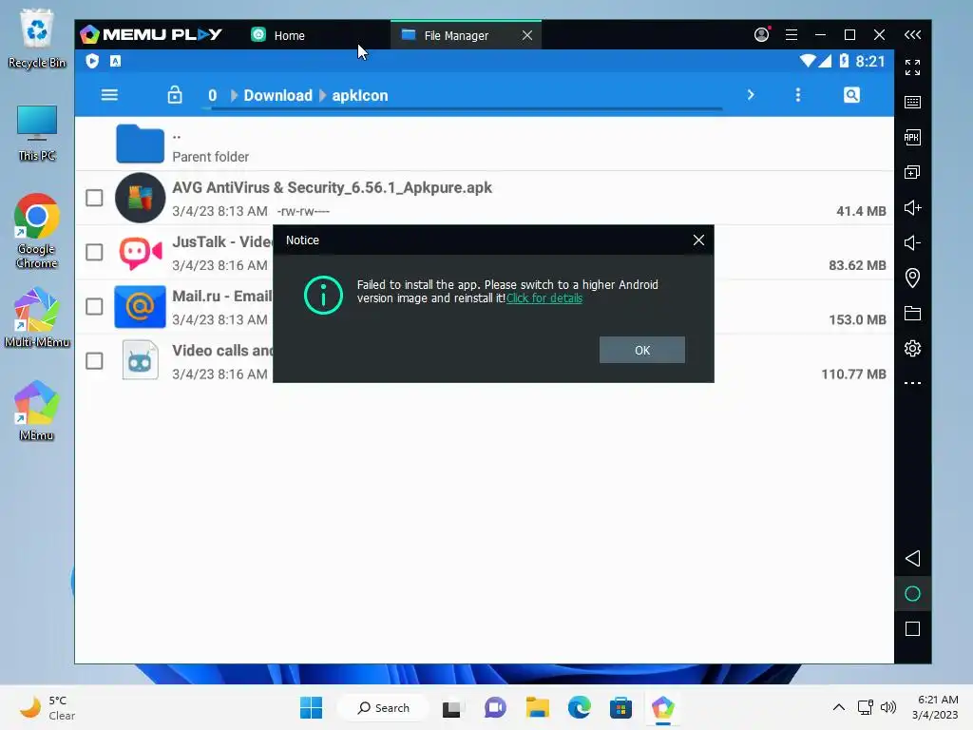Viewport: 973px width, 730px height.
Task: Click the Mail.ru app icon
Action: tap(141, 307)
